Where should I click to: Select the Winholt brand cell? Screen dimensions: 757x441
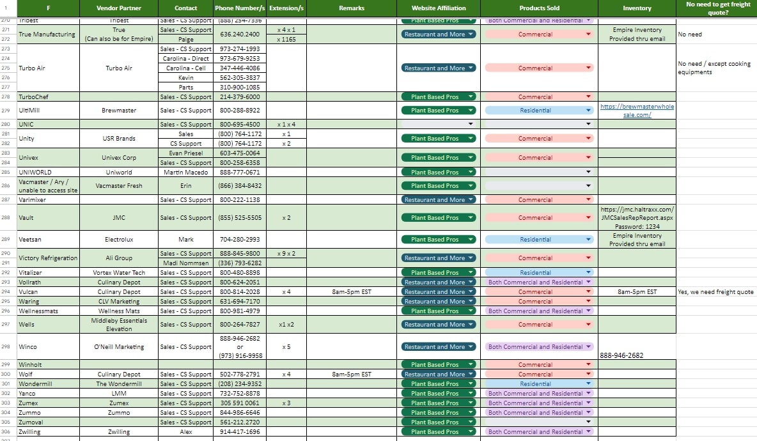(48, 365)
